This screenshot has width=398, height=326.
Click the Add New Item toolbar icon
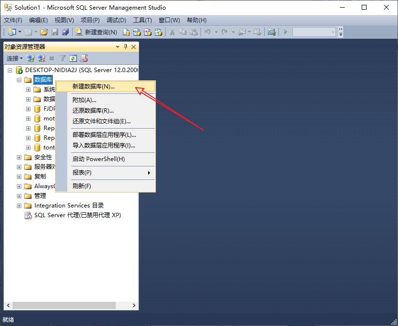pos(28,32)
